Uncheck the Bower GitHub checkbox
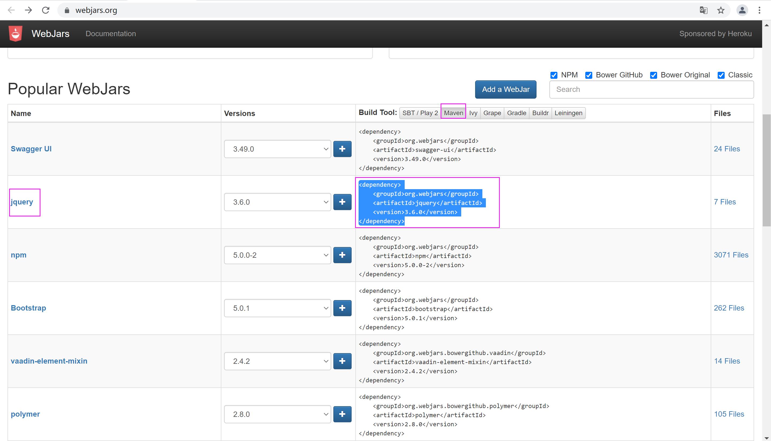Image resolution: width=771 pixels, height=441 pixels. pyautogui.click(x=589, y=75)
